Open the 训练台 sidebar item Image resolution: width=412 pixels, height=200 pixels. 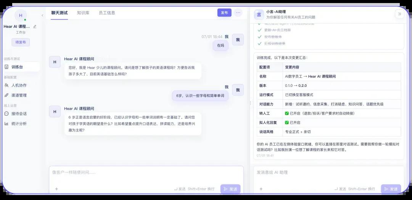(x=21, y=67)
